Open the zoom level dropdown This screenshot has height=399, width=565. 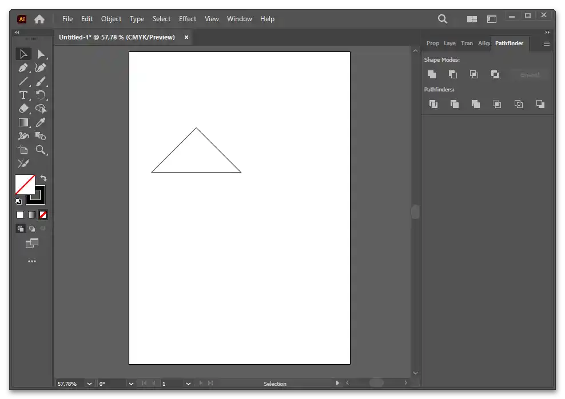point(89,384)
